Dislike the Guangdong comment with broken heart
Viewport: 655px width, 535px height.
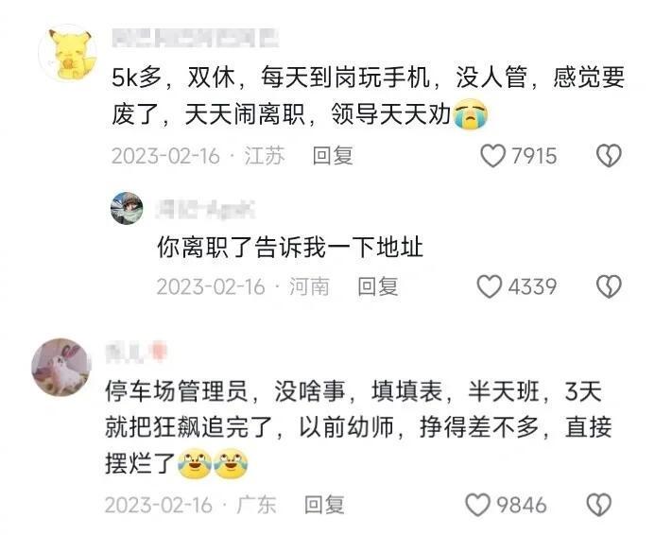click(600, 505)
